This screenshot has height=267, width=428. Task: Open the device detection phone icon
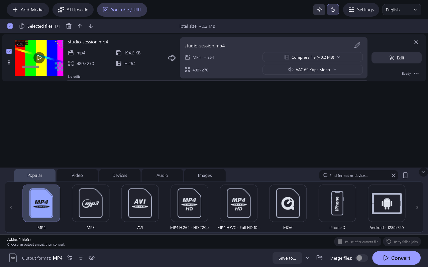pos(405,176)
